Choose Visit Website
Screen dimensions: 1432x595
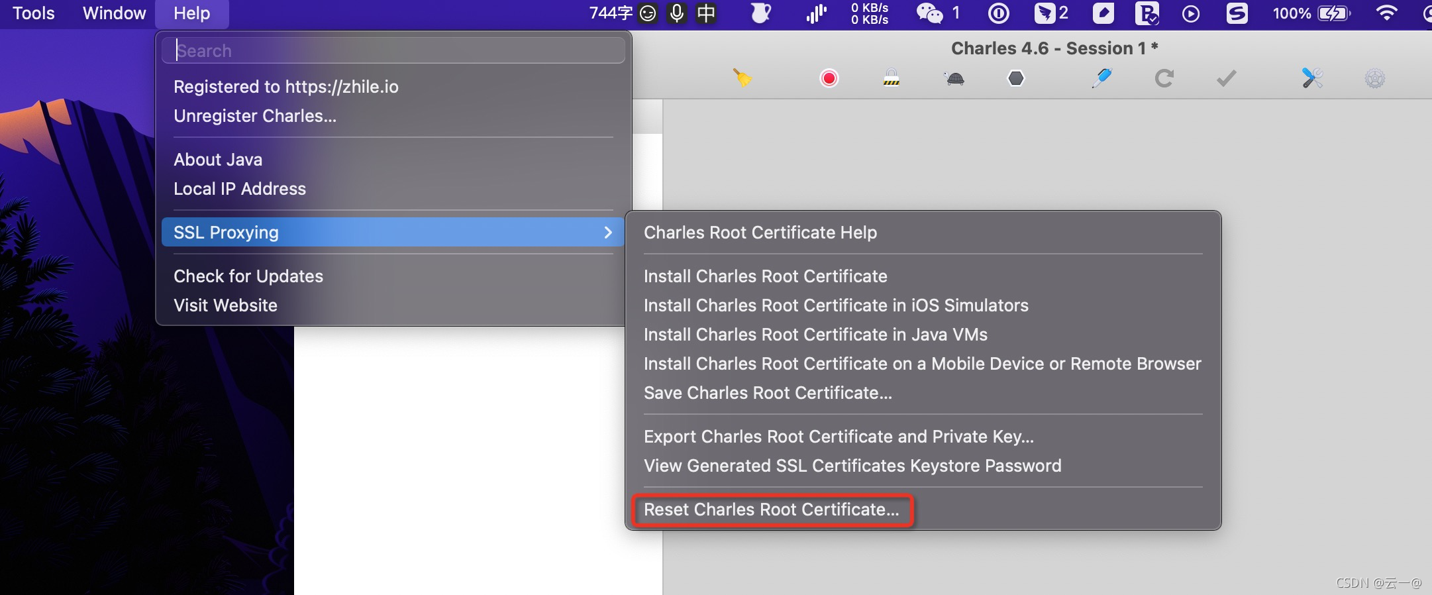pyautogui.click(x=393, y=305)
